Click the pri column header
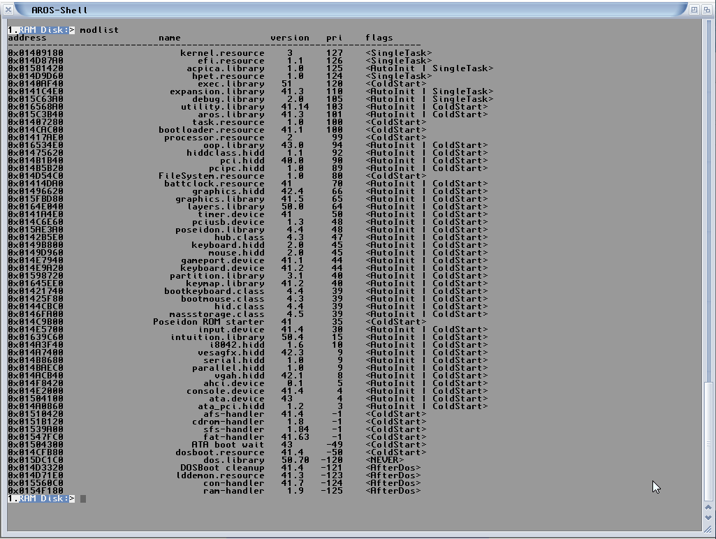The width and height of the screenshot is (716, 539). point(335,38)
